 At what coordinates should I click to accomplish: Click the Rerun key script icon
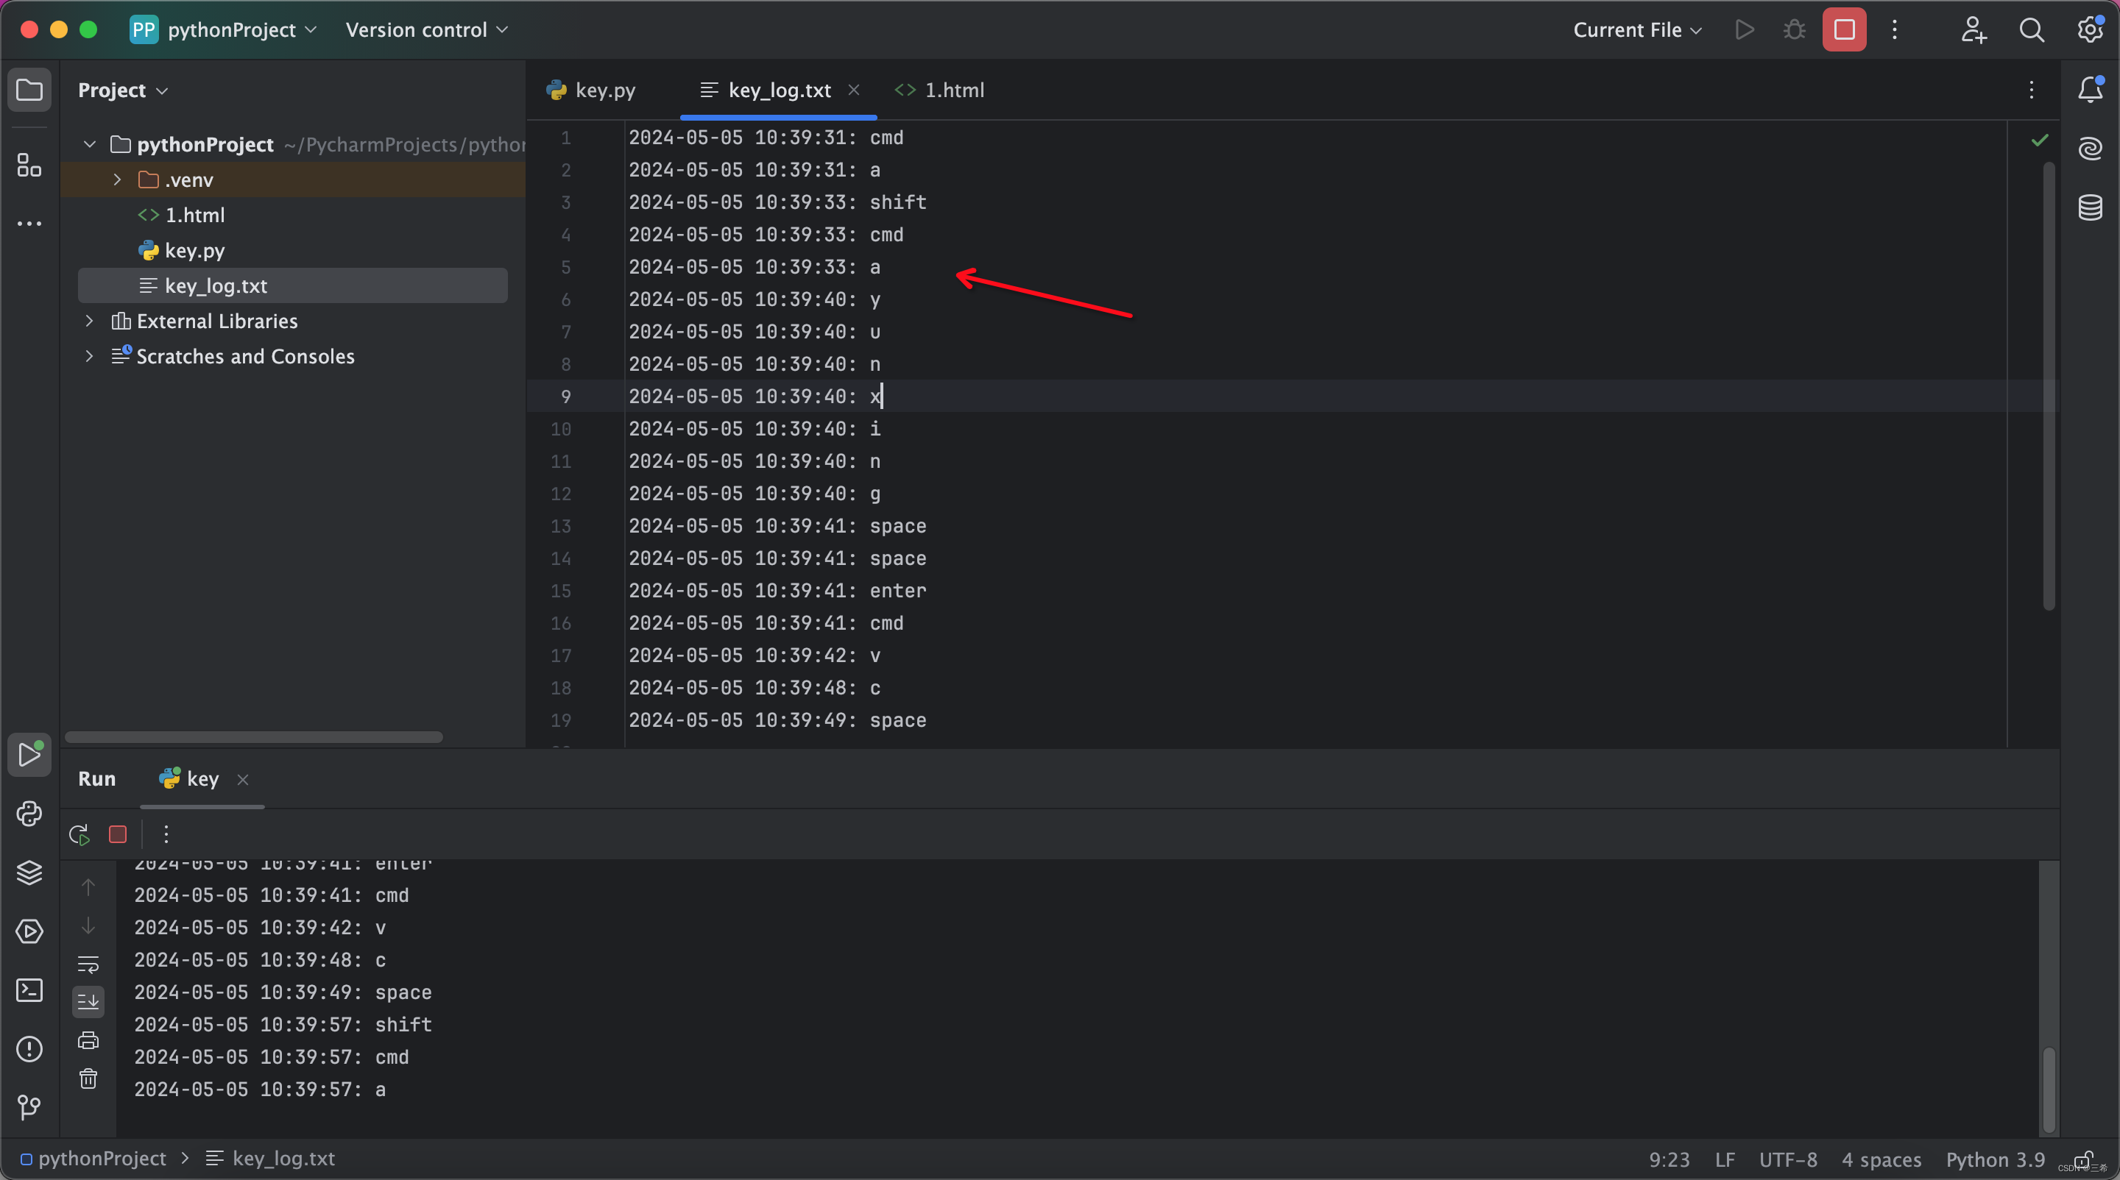point(79,835)
